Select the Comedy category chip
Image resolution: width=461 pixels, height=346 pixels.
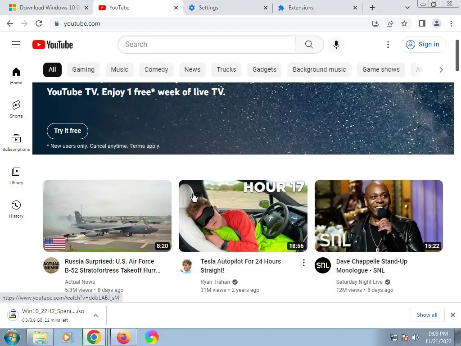pyautogui.click(x=156, y=69)
